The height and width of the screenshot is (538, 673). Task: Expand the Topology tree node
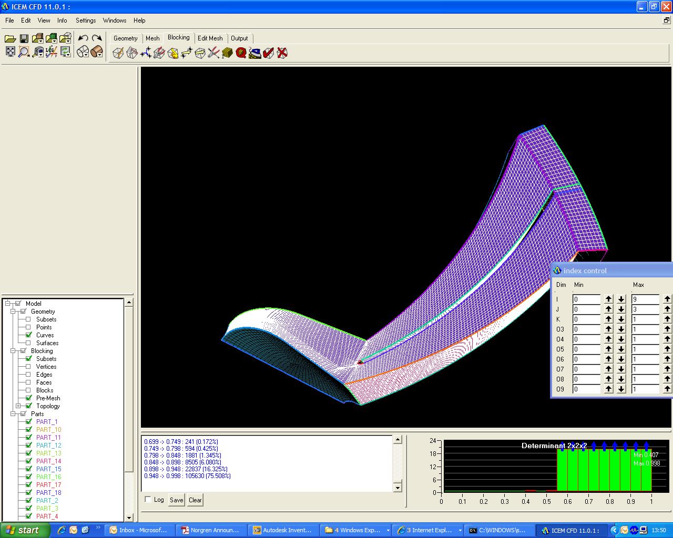pyautogui.click(x=18, y=406)
